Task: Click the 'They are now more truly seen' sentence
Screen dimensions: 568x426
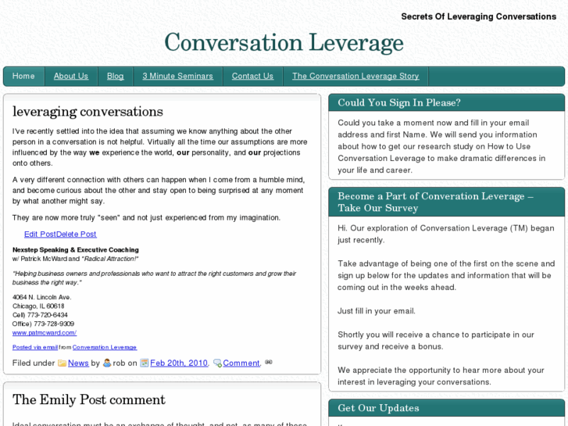Action: pos(146,217)
